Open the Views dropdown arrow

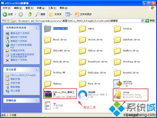click(71, 14)
